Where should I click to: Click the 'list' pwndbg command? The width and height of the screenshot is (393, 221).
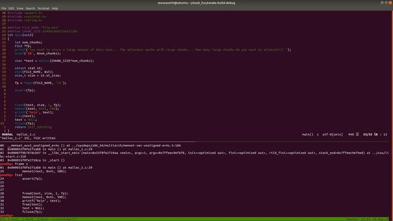[18, 175]
